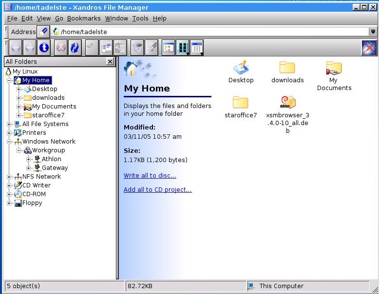Open the Tools menu

point(140,18)
